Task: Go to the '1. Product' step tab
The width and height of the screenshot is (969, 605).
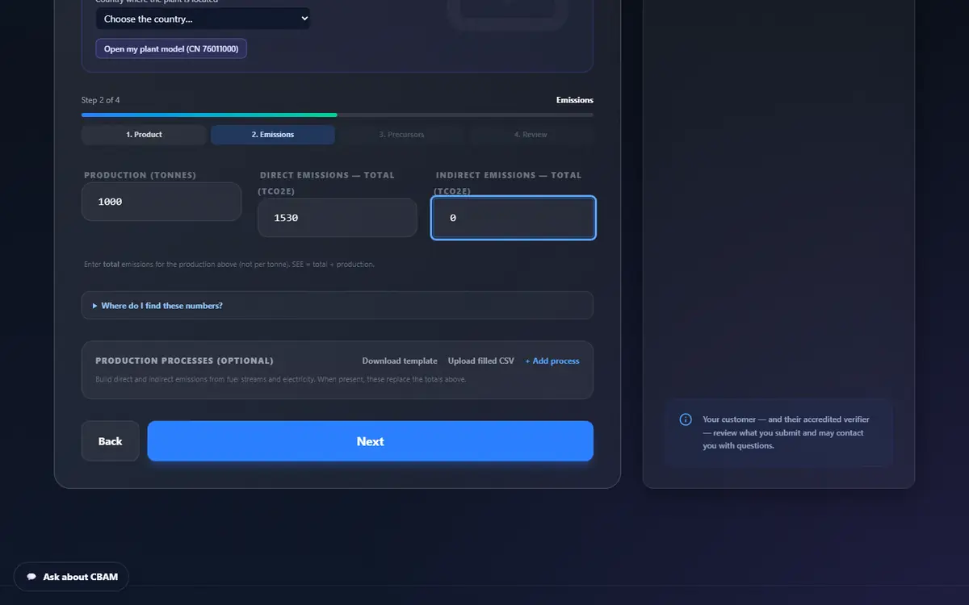Action: (x=144, y=135)
